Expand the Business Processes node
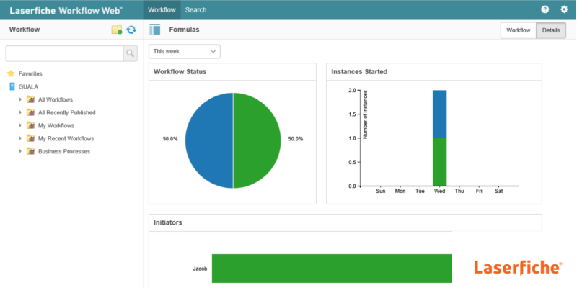Image resolution: width=577 pixels, height=288 pixels. pyautogui.click(x=21, y=151)
